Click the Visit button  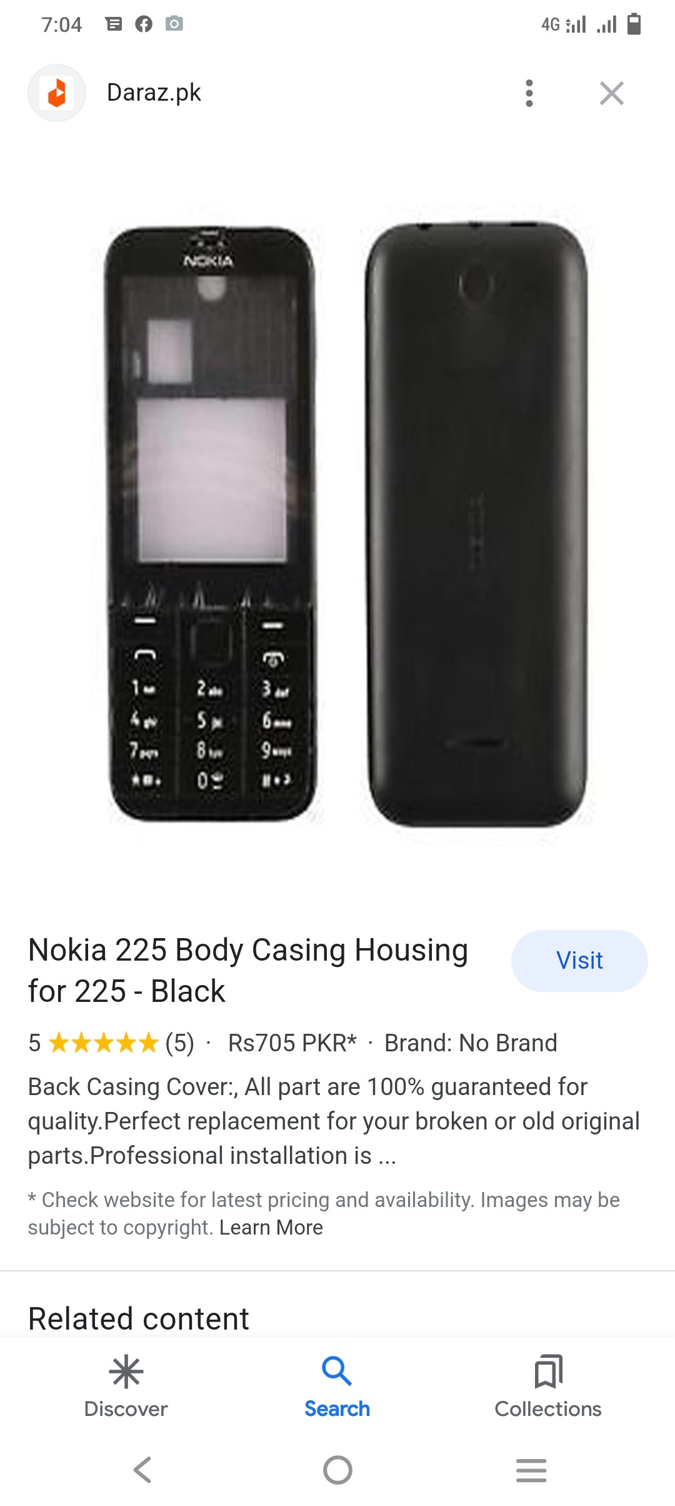pyautogui.click(x=579, y=961)
